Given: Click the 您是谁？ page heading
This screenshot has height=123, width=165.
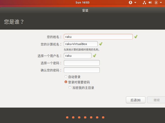Looking at the screenshot, I should (14, 22).
